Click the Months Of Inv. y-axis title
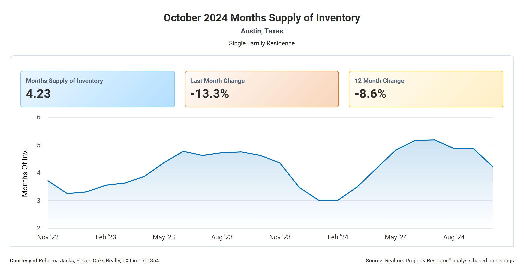Viewport: 524px width, 275px height. (25, 173)
